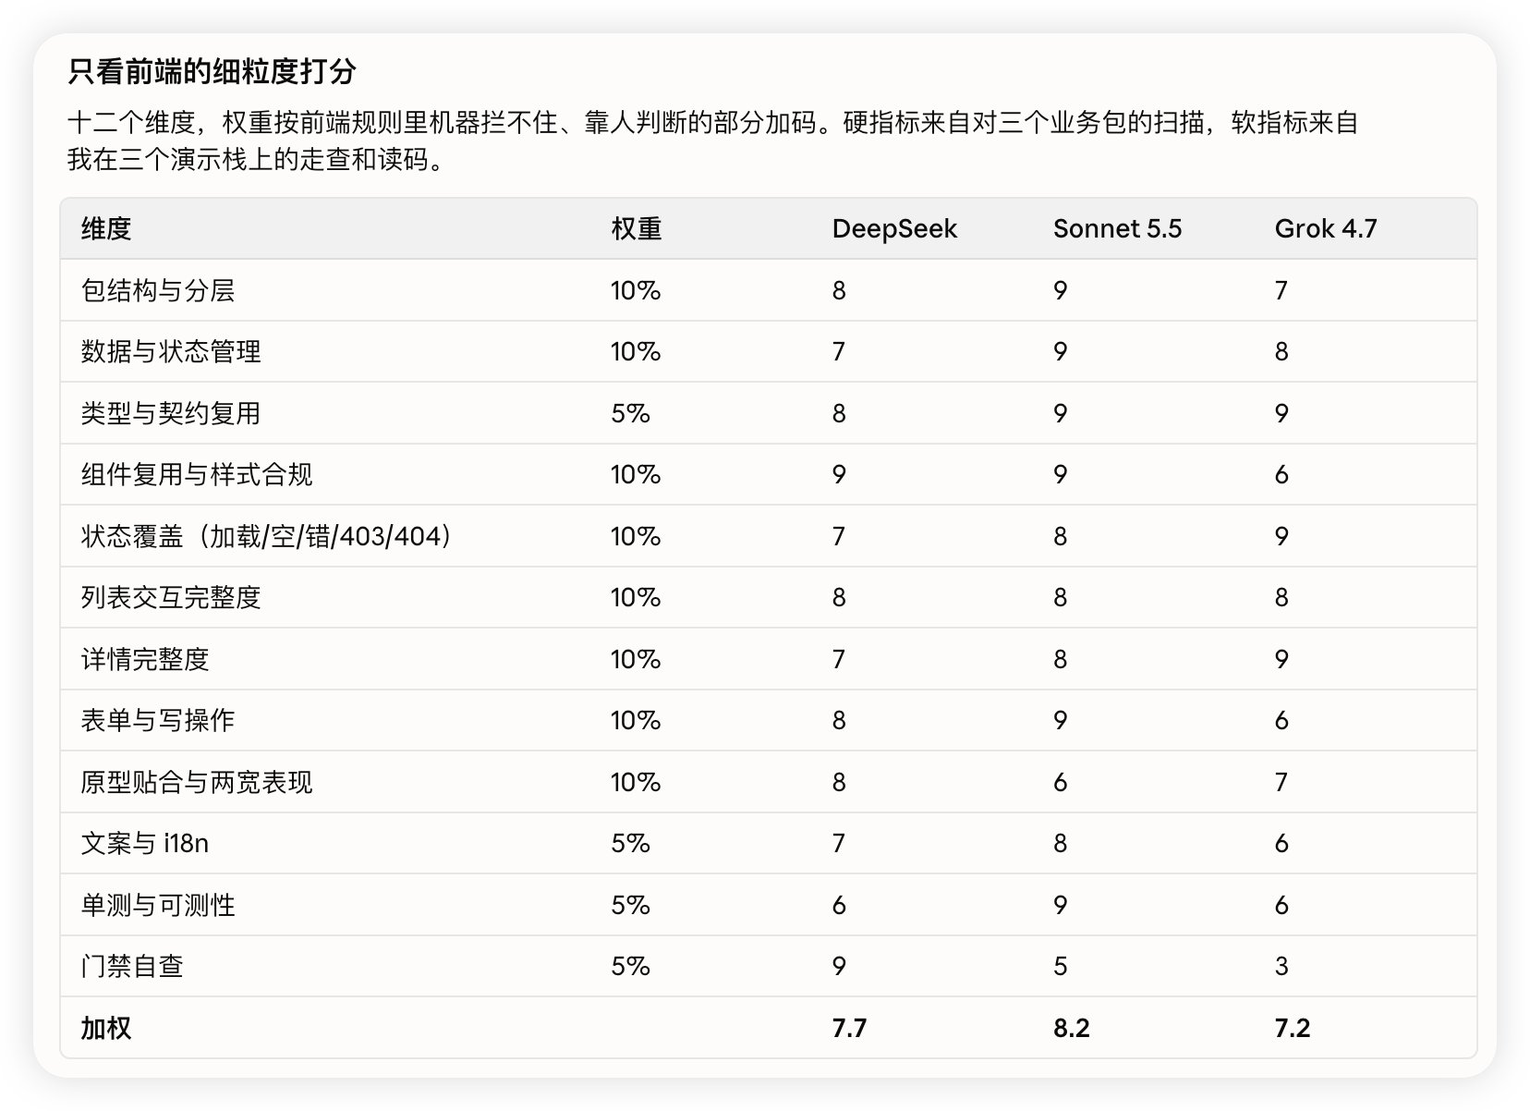
Task: Click the Grok 4.7 weighted score 7.2
Action: tap(1293, 1028)
